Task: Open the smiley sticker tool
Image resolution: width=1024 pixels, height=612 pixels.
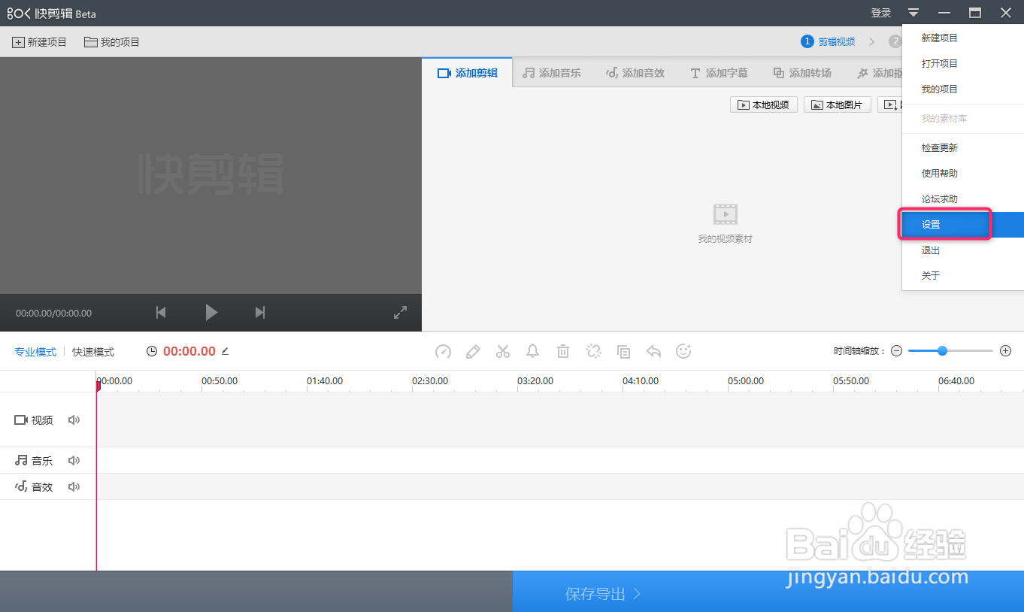Action: (x=683, y=351)
